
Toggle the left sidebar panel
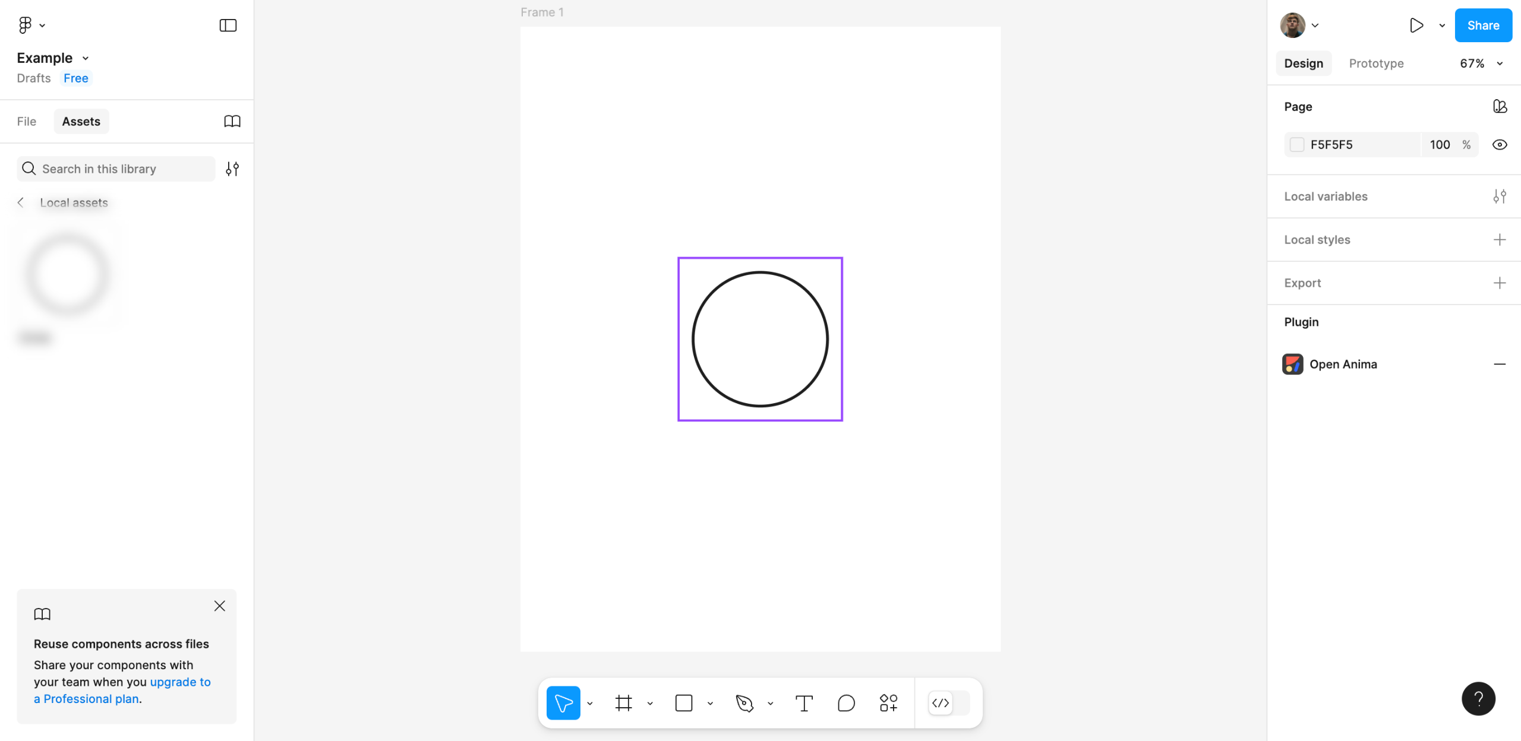(x=228, y=26)
